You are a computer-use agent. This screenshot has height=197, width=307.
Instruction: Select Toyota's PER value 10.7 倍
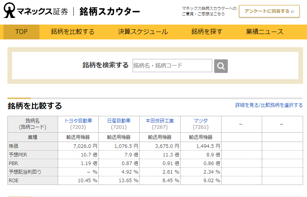[x=89, y=155]
